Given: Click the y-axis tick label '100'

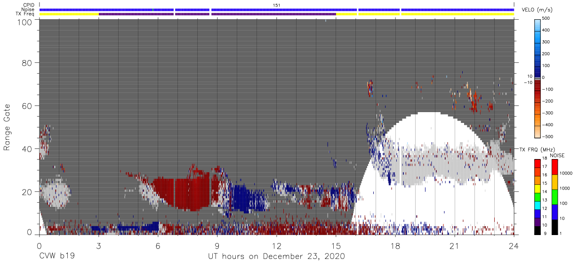Looking at the screenshot, I should pyautogui.click(x=24, y=22).
